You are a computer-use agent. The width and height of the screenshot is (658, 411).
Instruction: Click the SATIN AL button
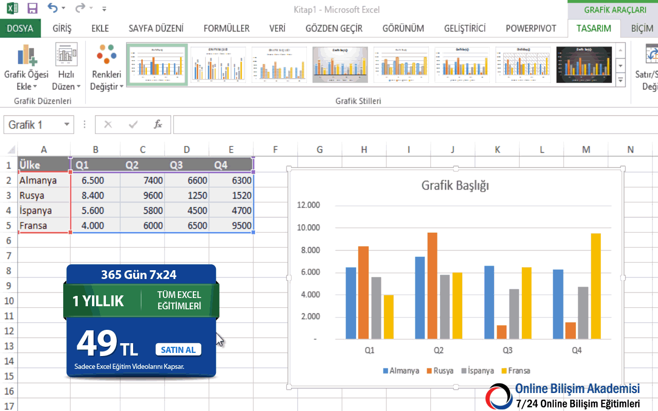click(178, 350)
